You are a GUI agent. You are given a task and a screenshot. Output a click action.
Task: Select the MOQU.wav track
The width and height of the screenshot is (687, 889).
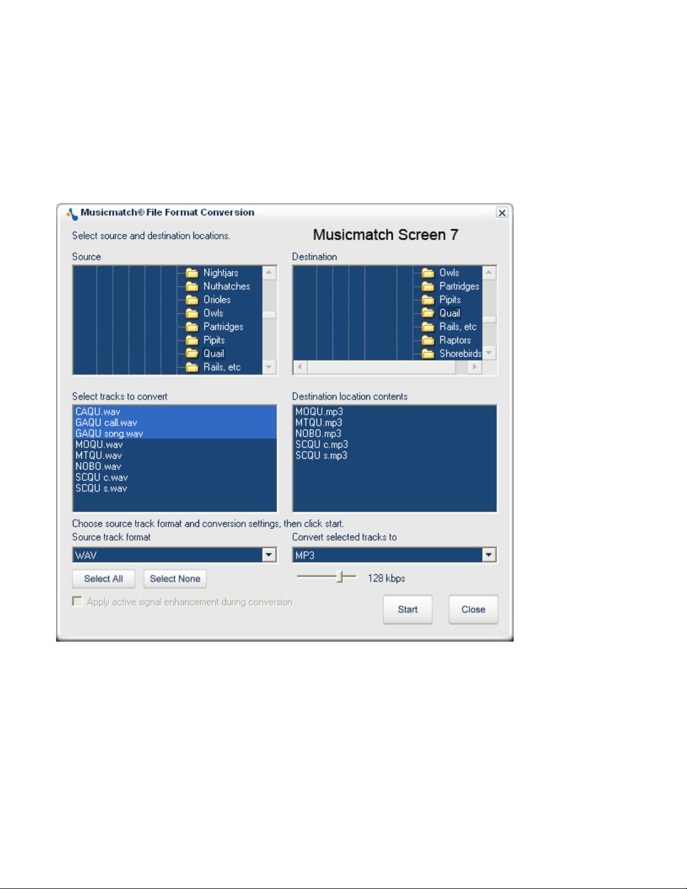(x=99, y=445)
